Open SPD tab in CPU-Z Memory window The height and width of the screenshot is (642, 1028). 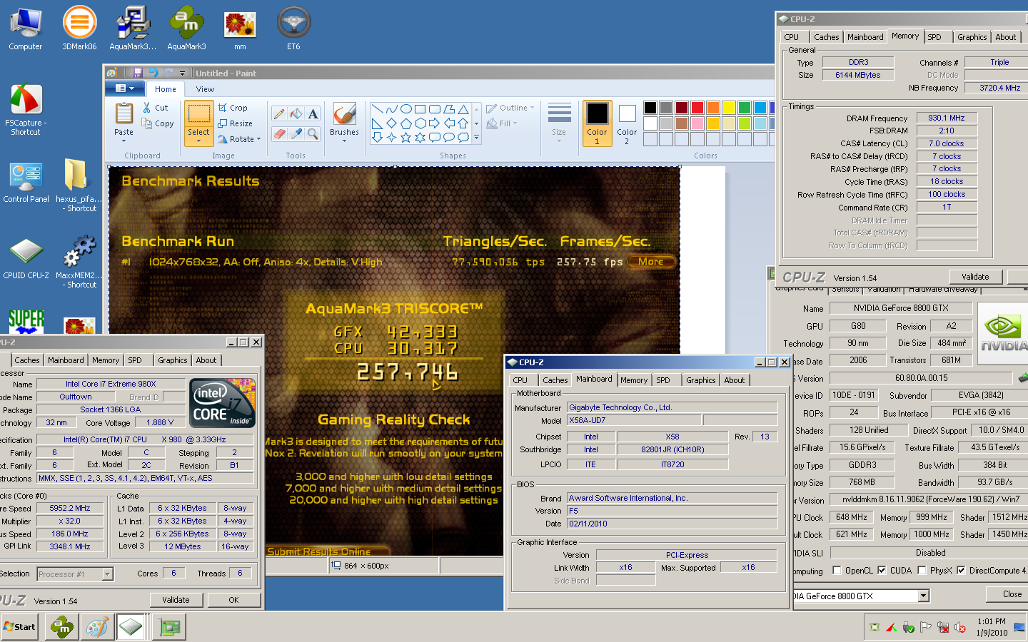click(x=934, y=37)
